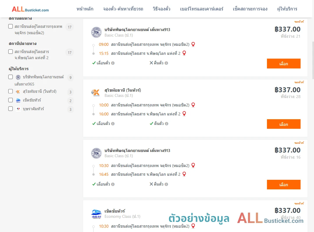314x232 pixels.
Task: Click ผู้ให้บริการ sidebar filter heading
Action: click(19, 69)
